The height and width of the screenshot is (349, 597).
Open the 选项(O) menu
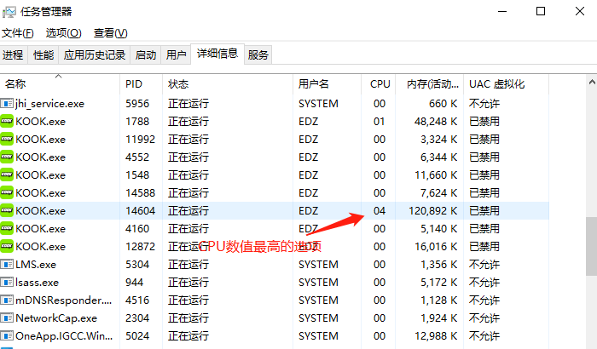(x=64, y=33)
